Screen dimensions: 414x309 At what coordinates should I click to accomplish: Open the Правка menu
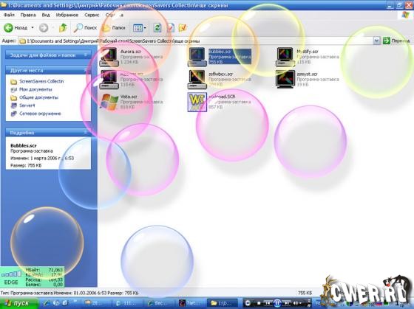pos(28,15)
